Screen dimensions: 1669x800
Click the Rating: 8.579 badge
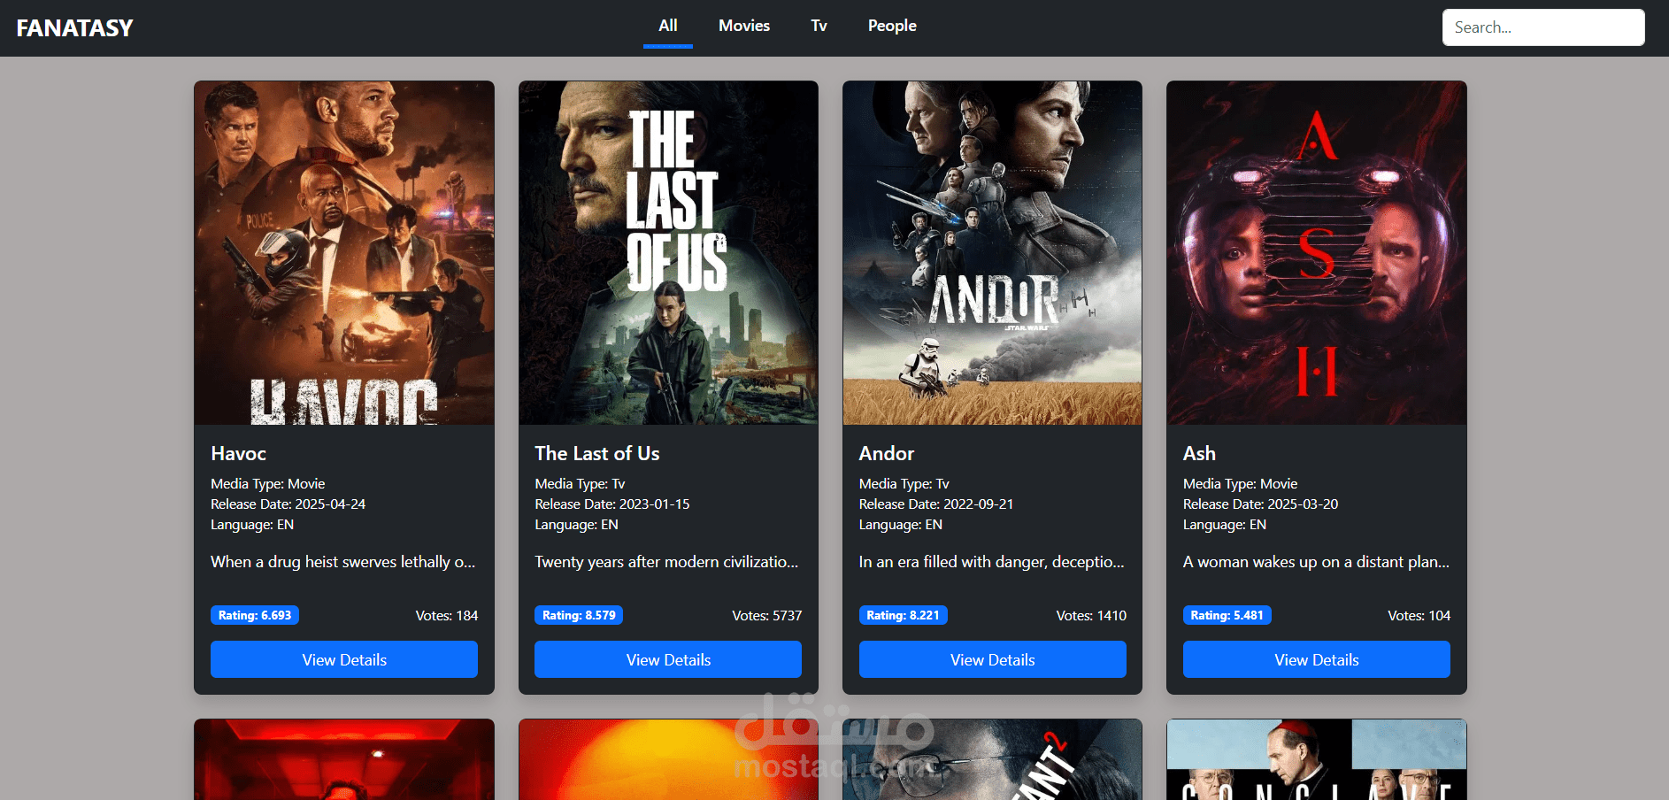click(579, 615)
